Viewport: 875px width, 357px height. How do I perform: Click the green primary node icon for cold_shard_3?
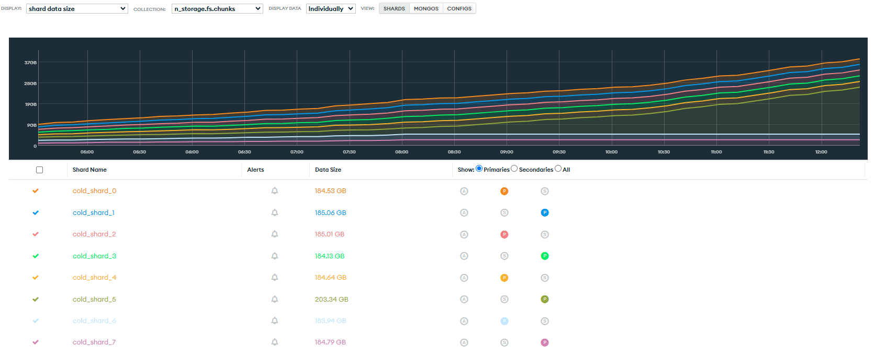click(545, 256)
